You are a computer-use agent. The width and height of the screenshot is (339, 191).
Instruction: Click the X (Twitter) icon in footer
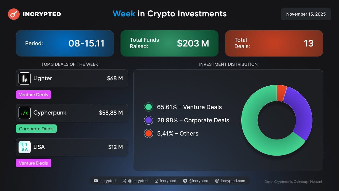(124, 181)
